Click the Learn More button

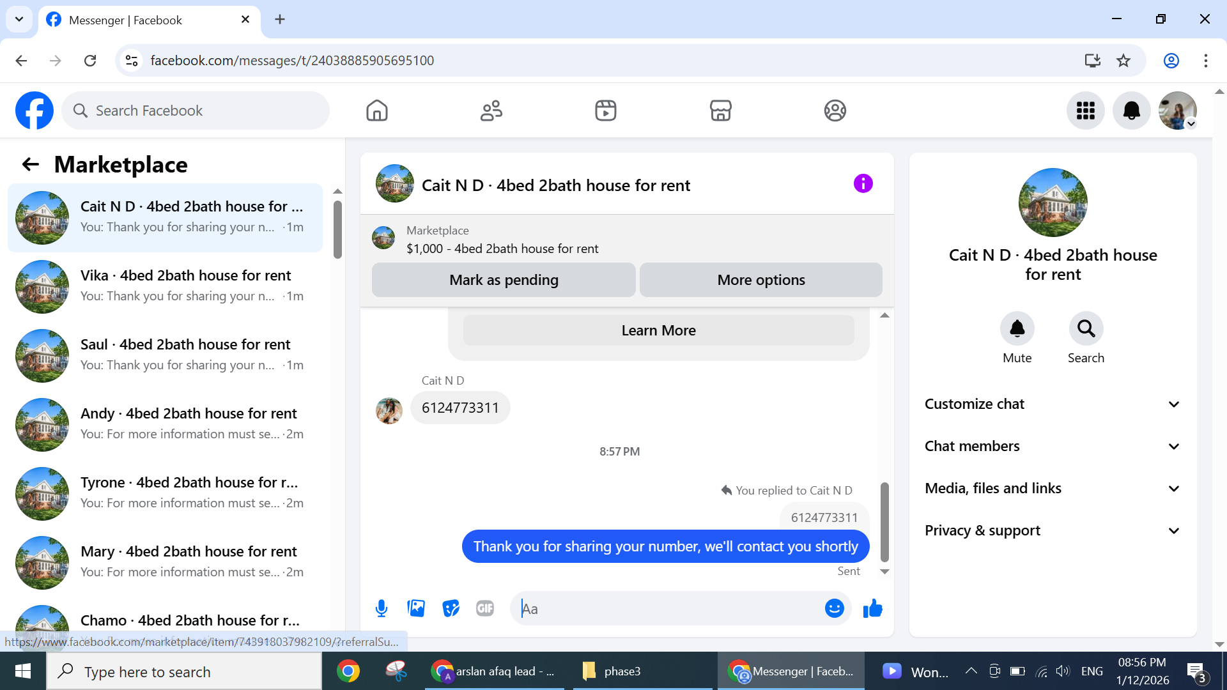[x=658, y=330]
